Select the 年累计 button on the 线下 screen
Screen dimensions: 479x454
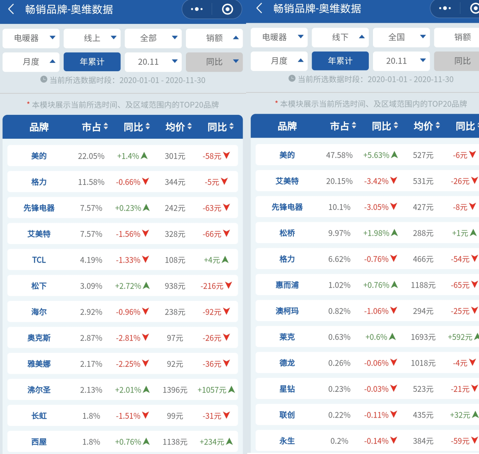pos(340,61)
